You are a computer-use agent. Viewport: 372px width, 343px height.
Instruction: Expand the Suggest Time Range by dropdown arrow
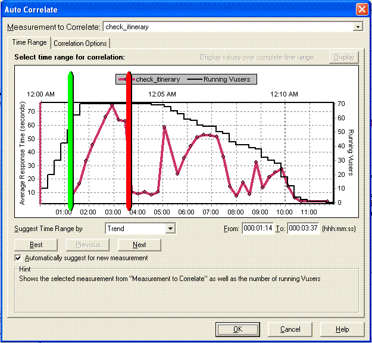pos(170,228)
